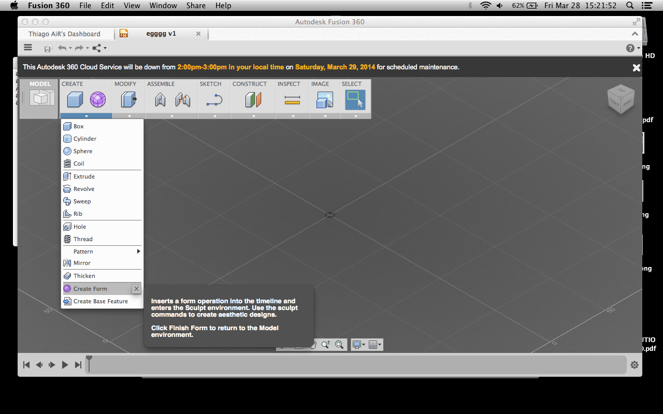
Task: Click the Create Box toolbar icon
Action: click(75, 99)
